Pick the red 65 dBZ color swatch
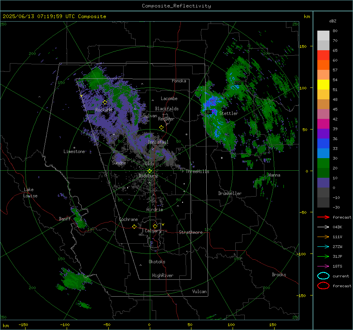Image resolution: width=353 pixels, height=330 pixels. click(x=323, y=55)
